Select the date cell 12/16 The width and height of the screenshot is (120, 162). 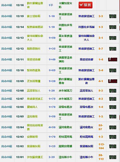[20, 5]
